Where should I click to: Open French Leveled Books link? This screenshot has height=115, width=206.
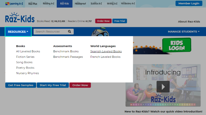105,57
